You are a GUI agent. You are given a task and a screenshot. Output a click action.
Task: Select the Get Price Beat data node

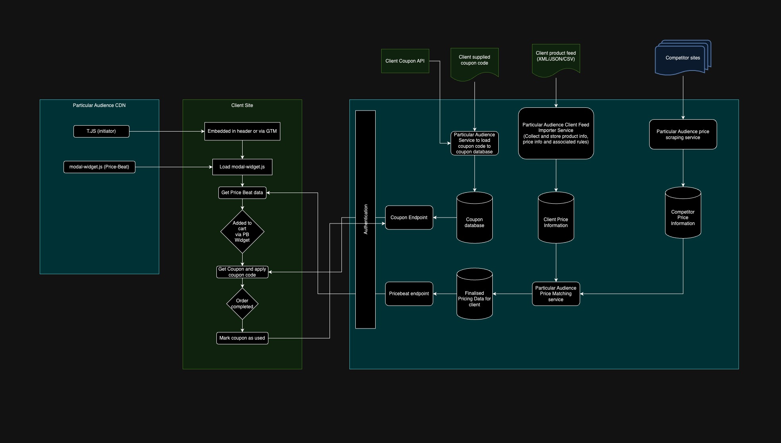coord(242,193)
